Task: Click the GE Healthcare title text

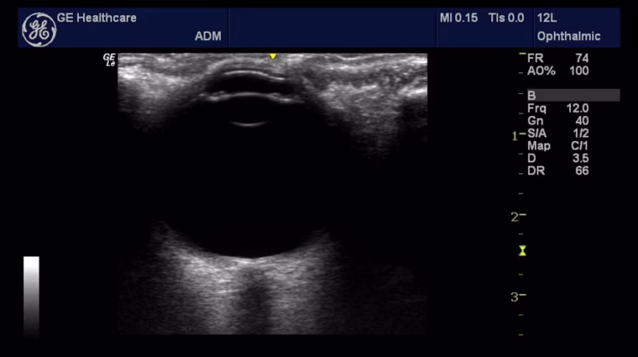Action: pos(96,17)
